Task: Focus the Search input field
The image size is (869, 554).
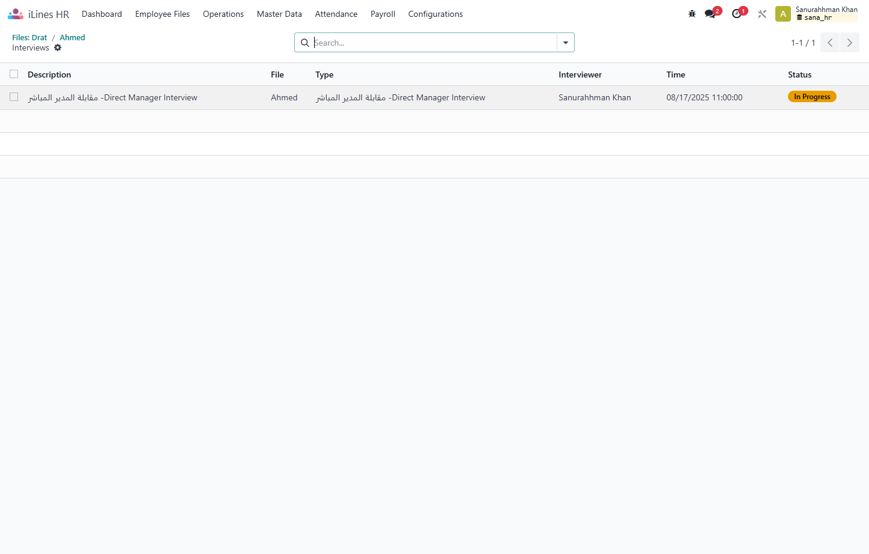Action: pos(434,43)
